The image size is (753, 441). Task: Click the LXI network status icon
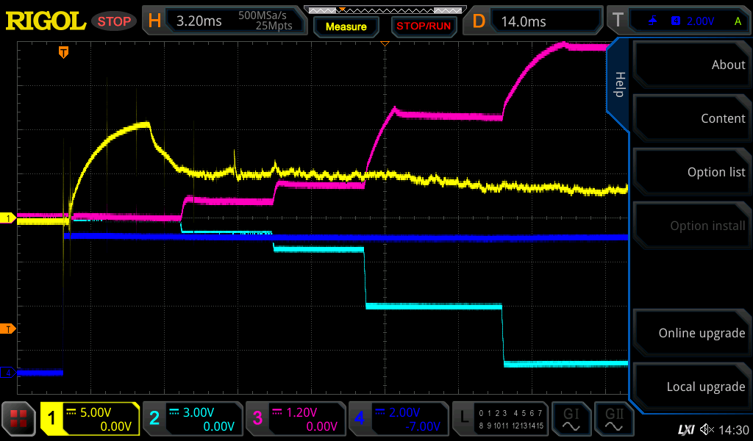685,429
